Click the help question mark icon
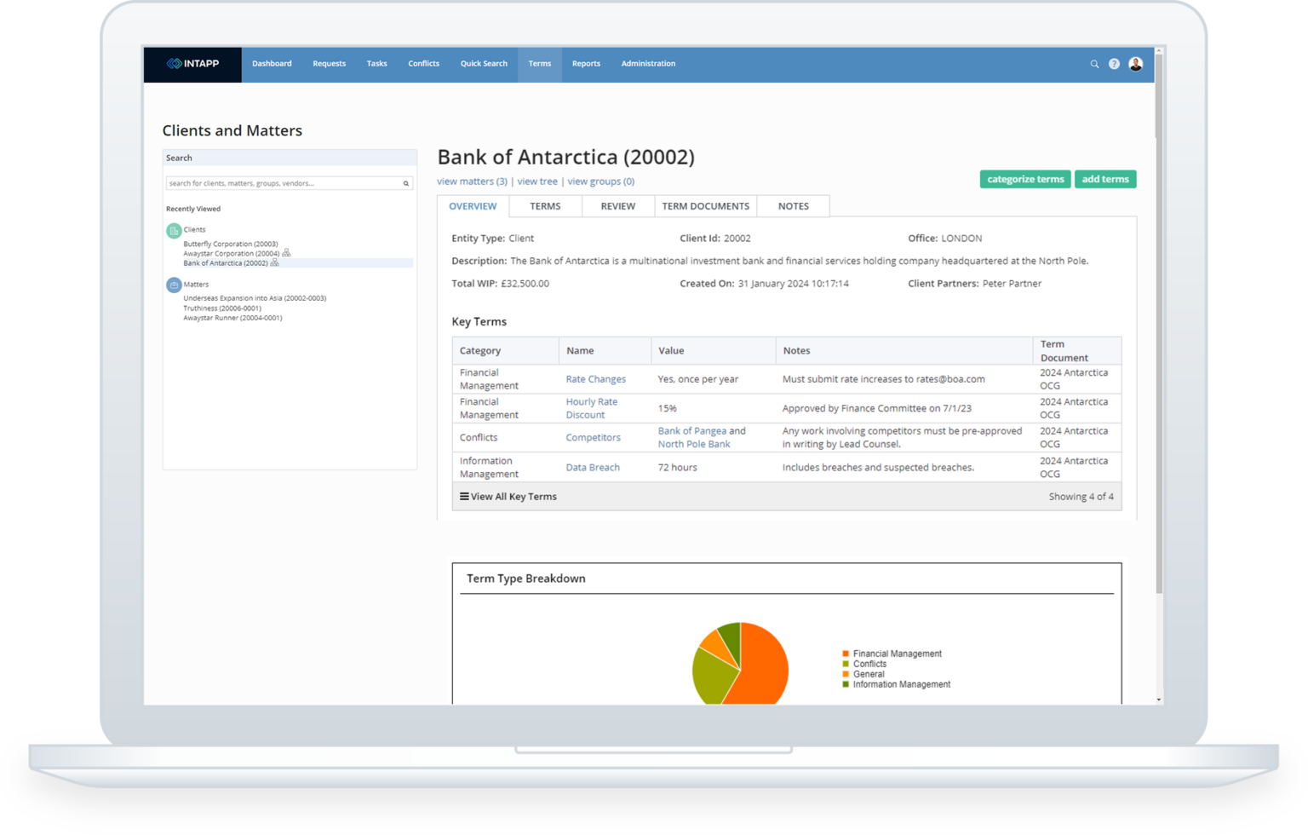This screenshot has width=1308, height=835. coord(1114,63)
